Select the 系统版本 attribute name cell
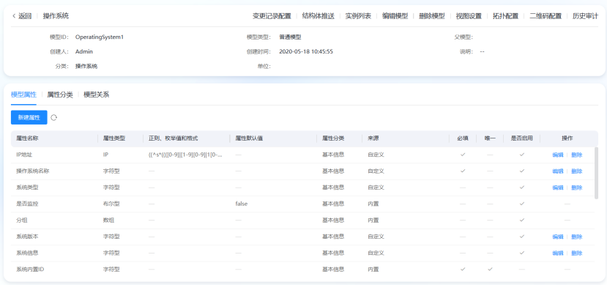Image resolution: width=607 pixels, height=285 pixels. [27, 237]
